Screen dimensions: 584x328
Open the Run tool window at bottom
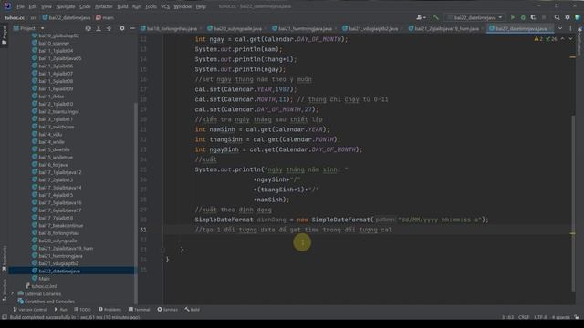tap(61, 310)
